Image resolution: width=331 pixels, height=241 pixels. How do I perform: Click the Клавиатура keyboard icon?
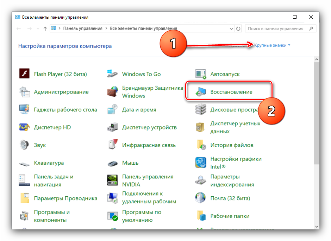[x=25, y=164]
